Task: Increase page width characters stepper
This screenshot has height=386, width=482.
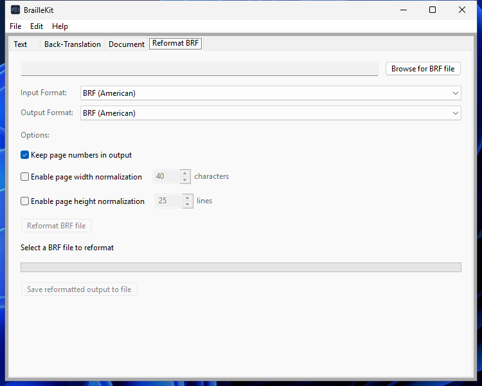Action: click(x=185, y=173)
